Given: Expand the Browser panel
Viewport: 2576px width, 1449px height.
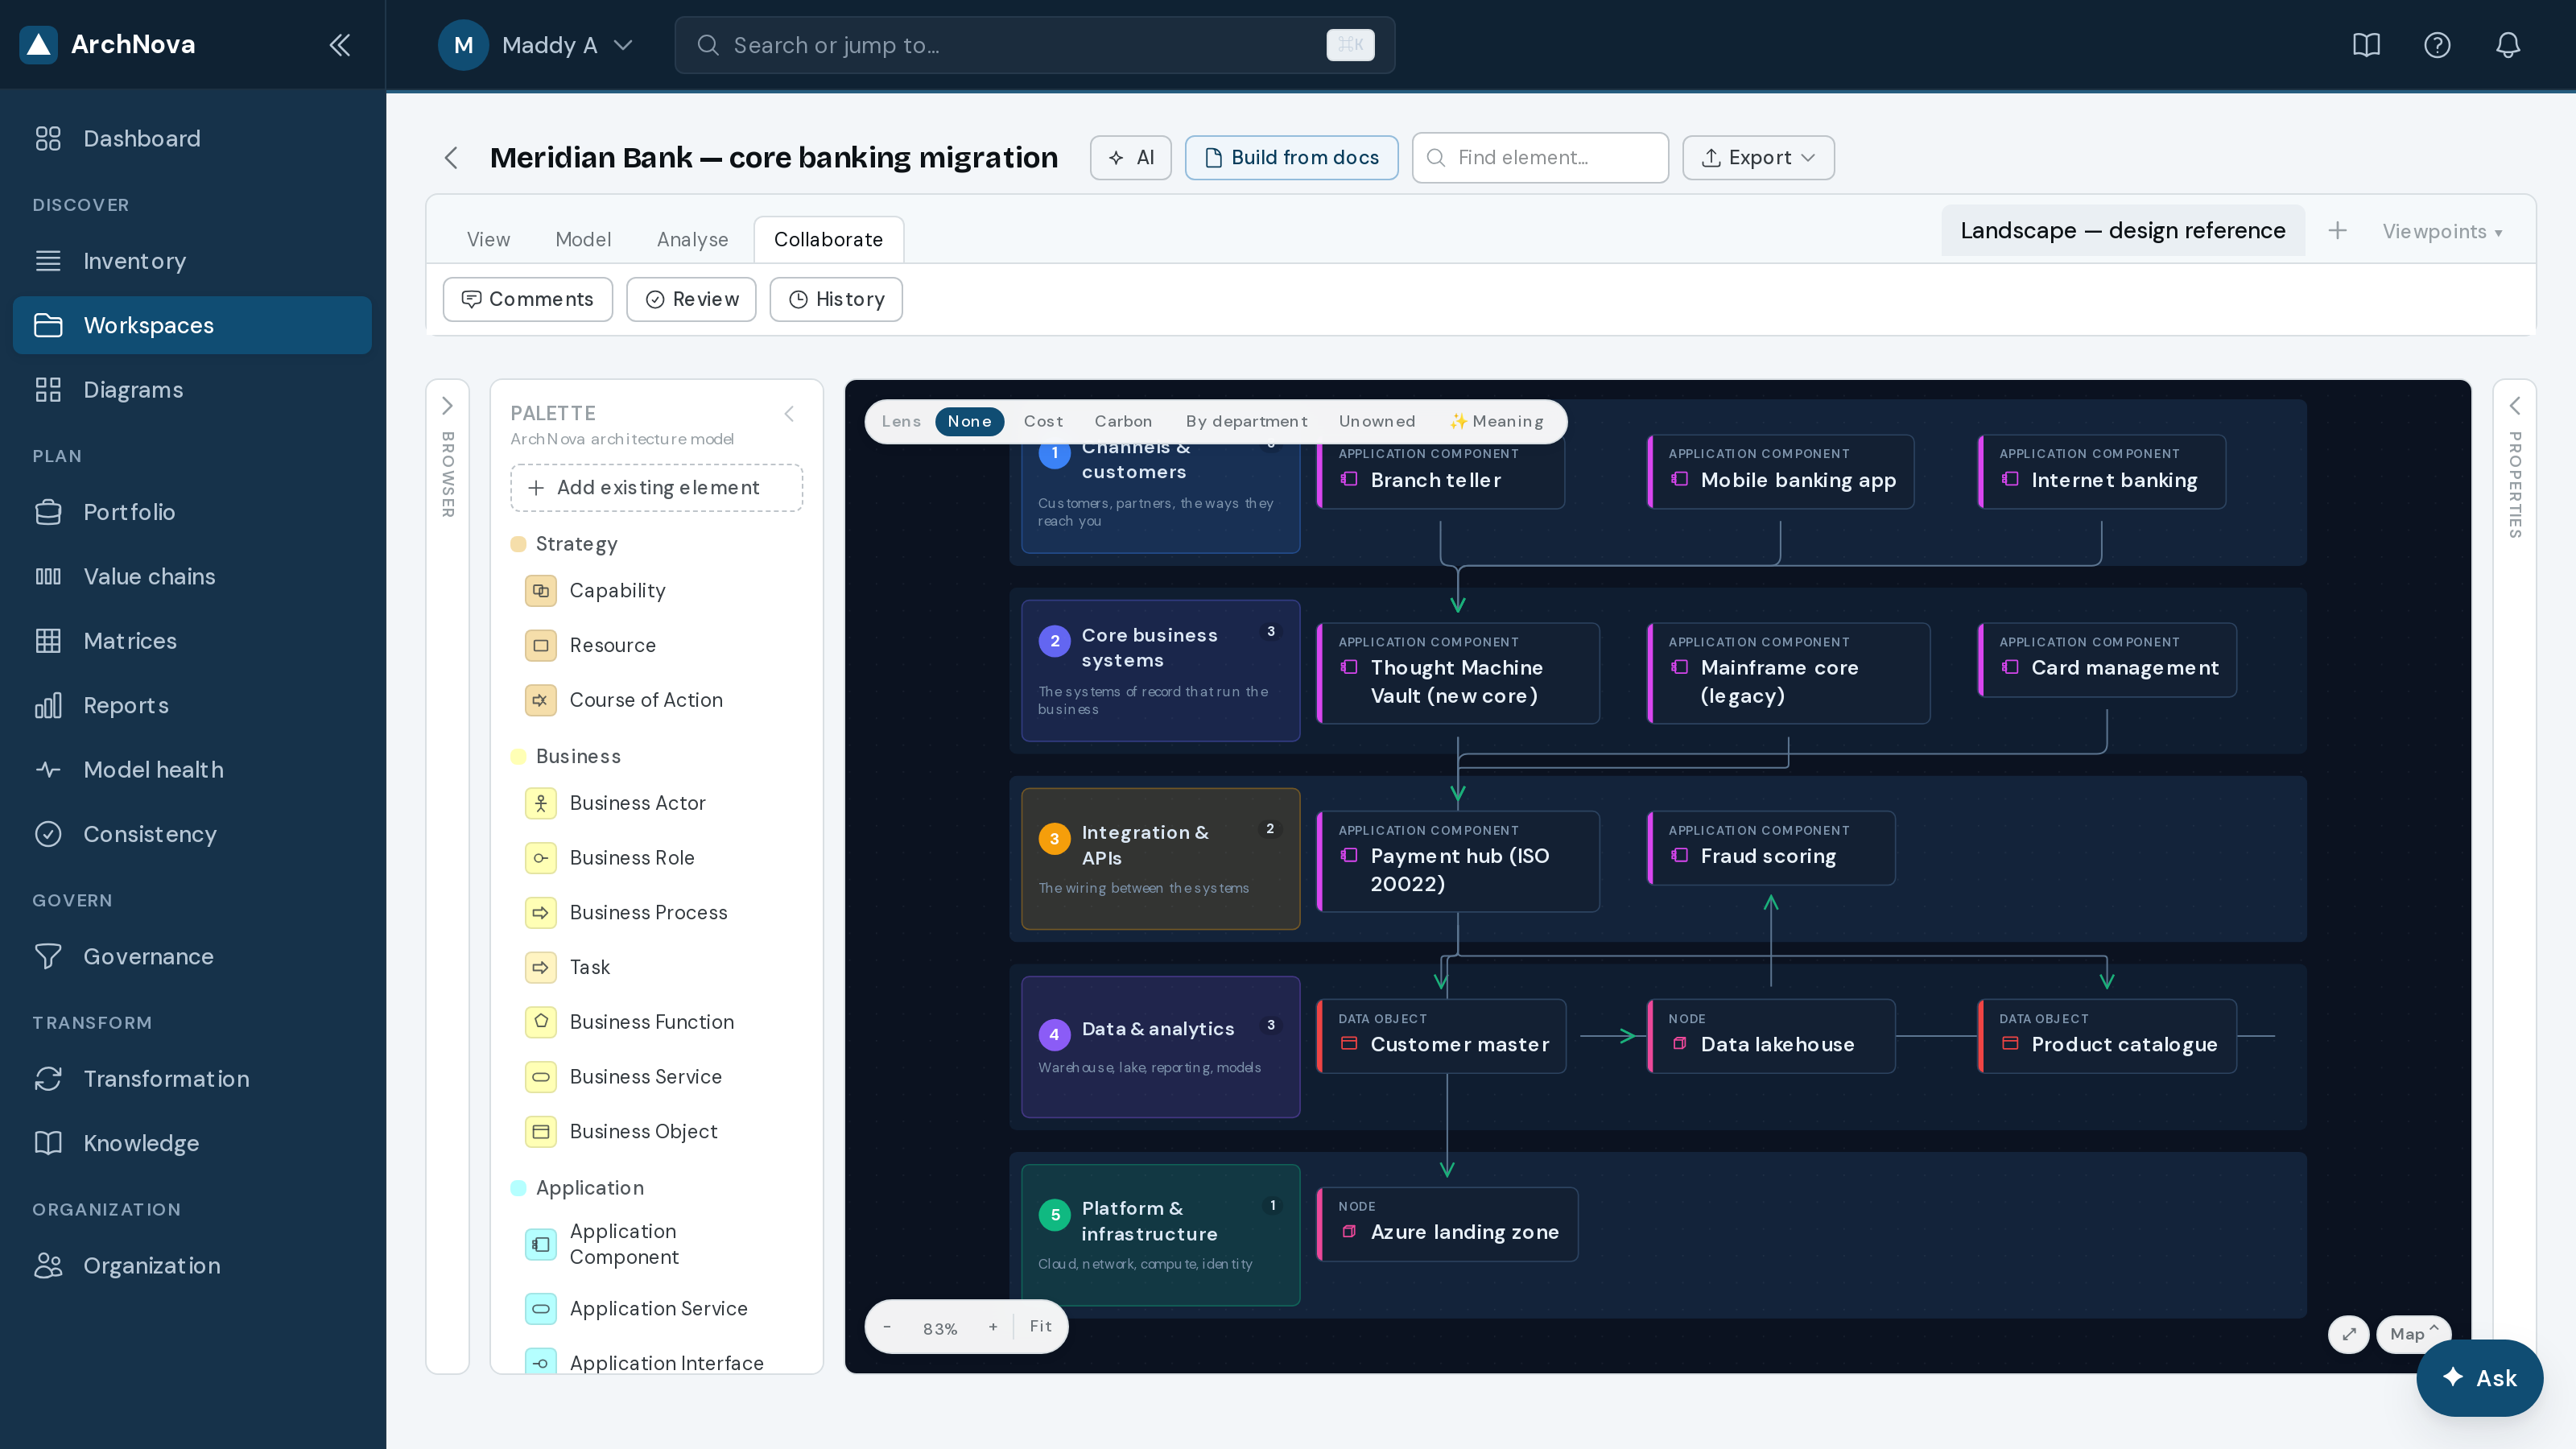Looking at the screenshot, I should (447, 406).
